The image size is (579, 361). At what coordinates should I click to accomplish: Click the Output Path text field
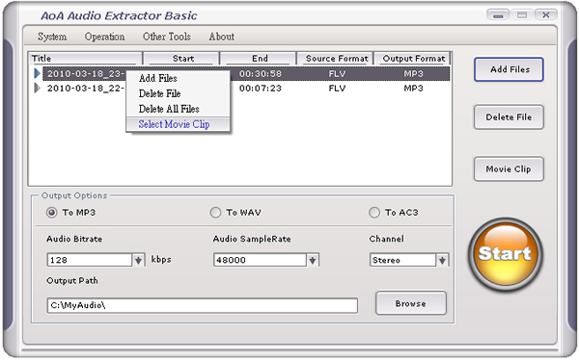[x=203, y=305]
